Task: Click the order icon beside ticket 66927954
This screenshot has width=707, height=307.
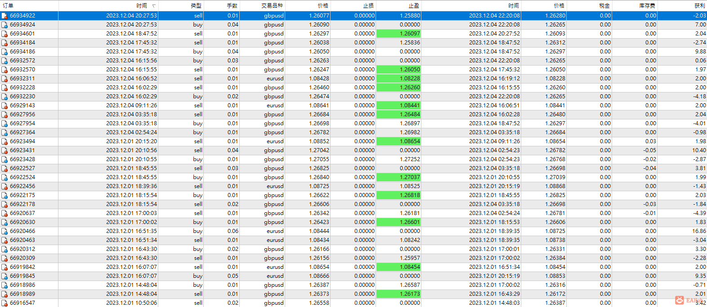Action: pos(4,123)
